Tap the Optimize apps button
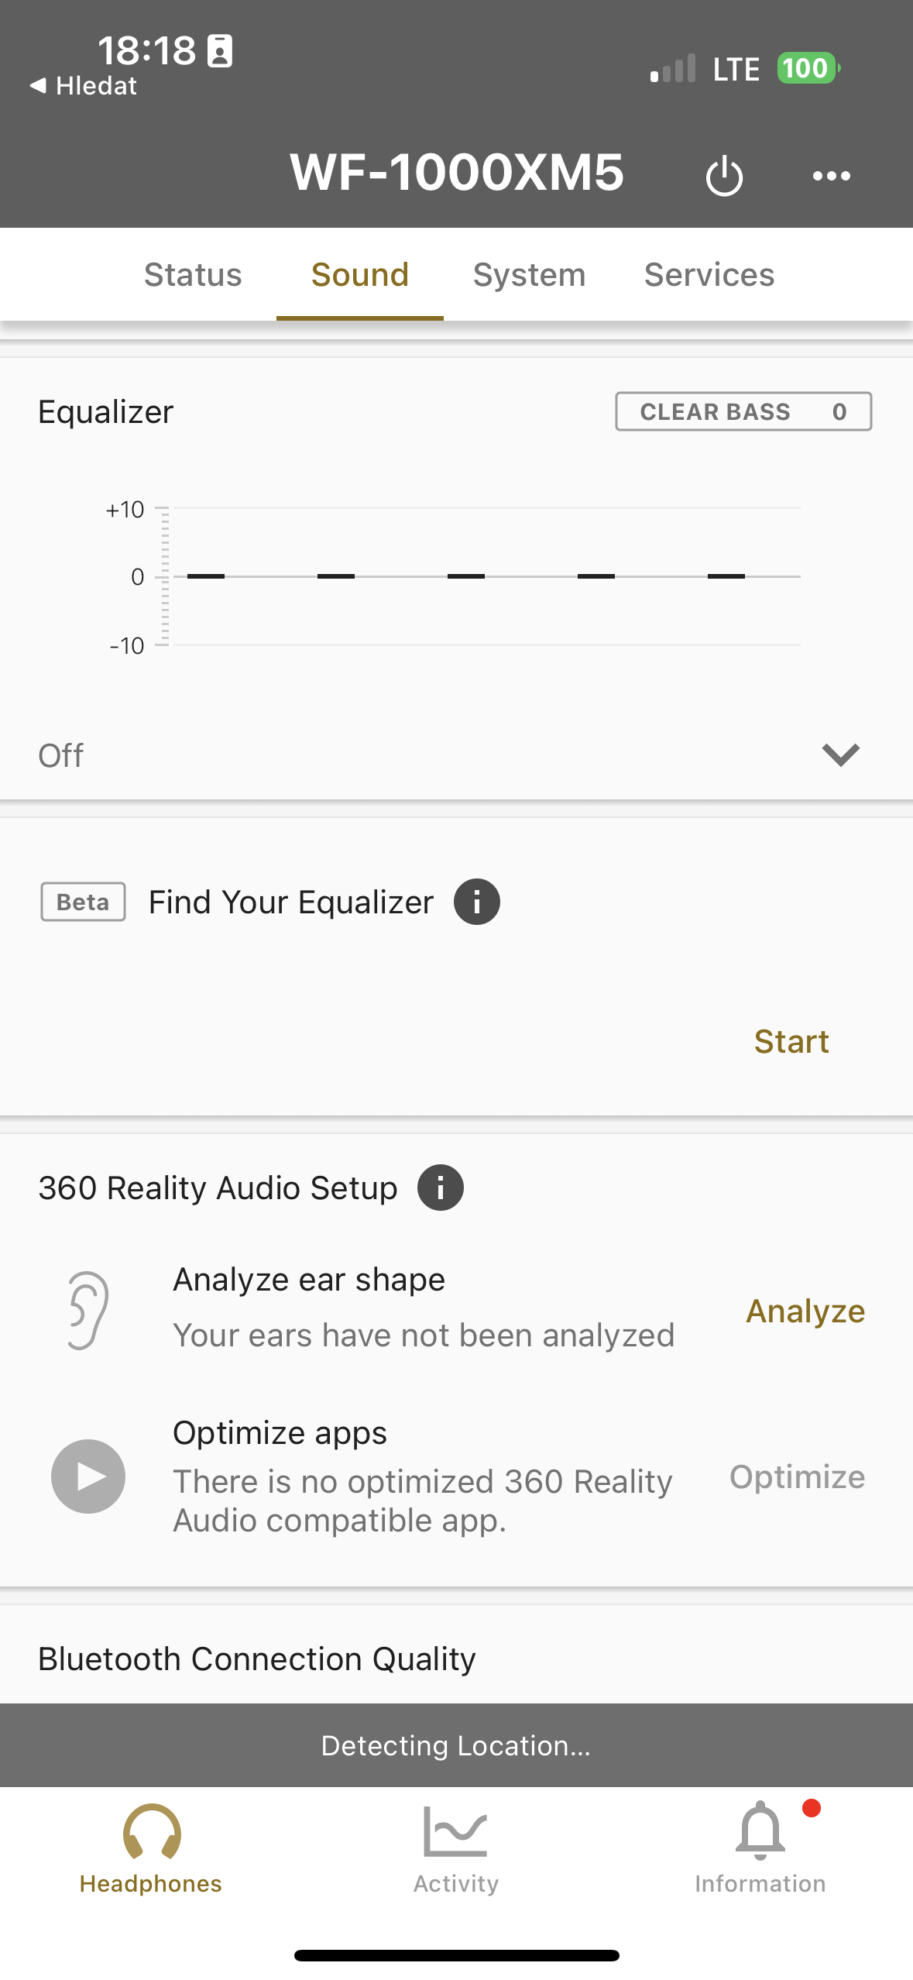913x1980 pixels. 797,1476
